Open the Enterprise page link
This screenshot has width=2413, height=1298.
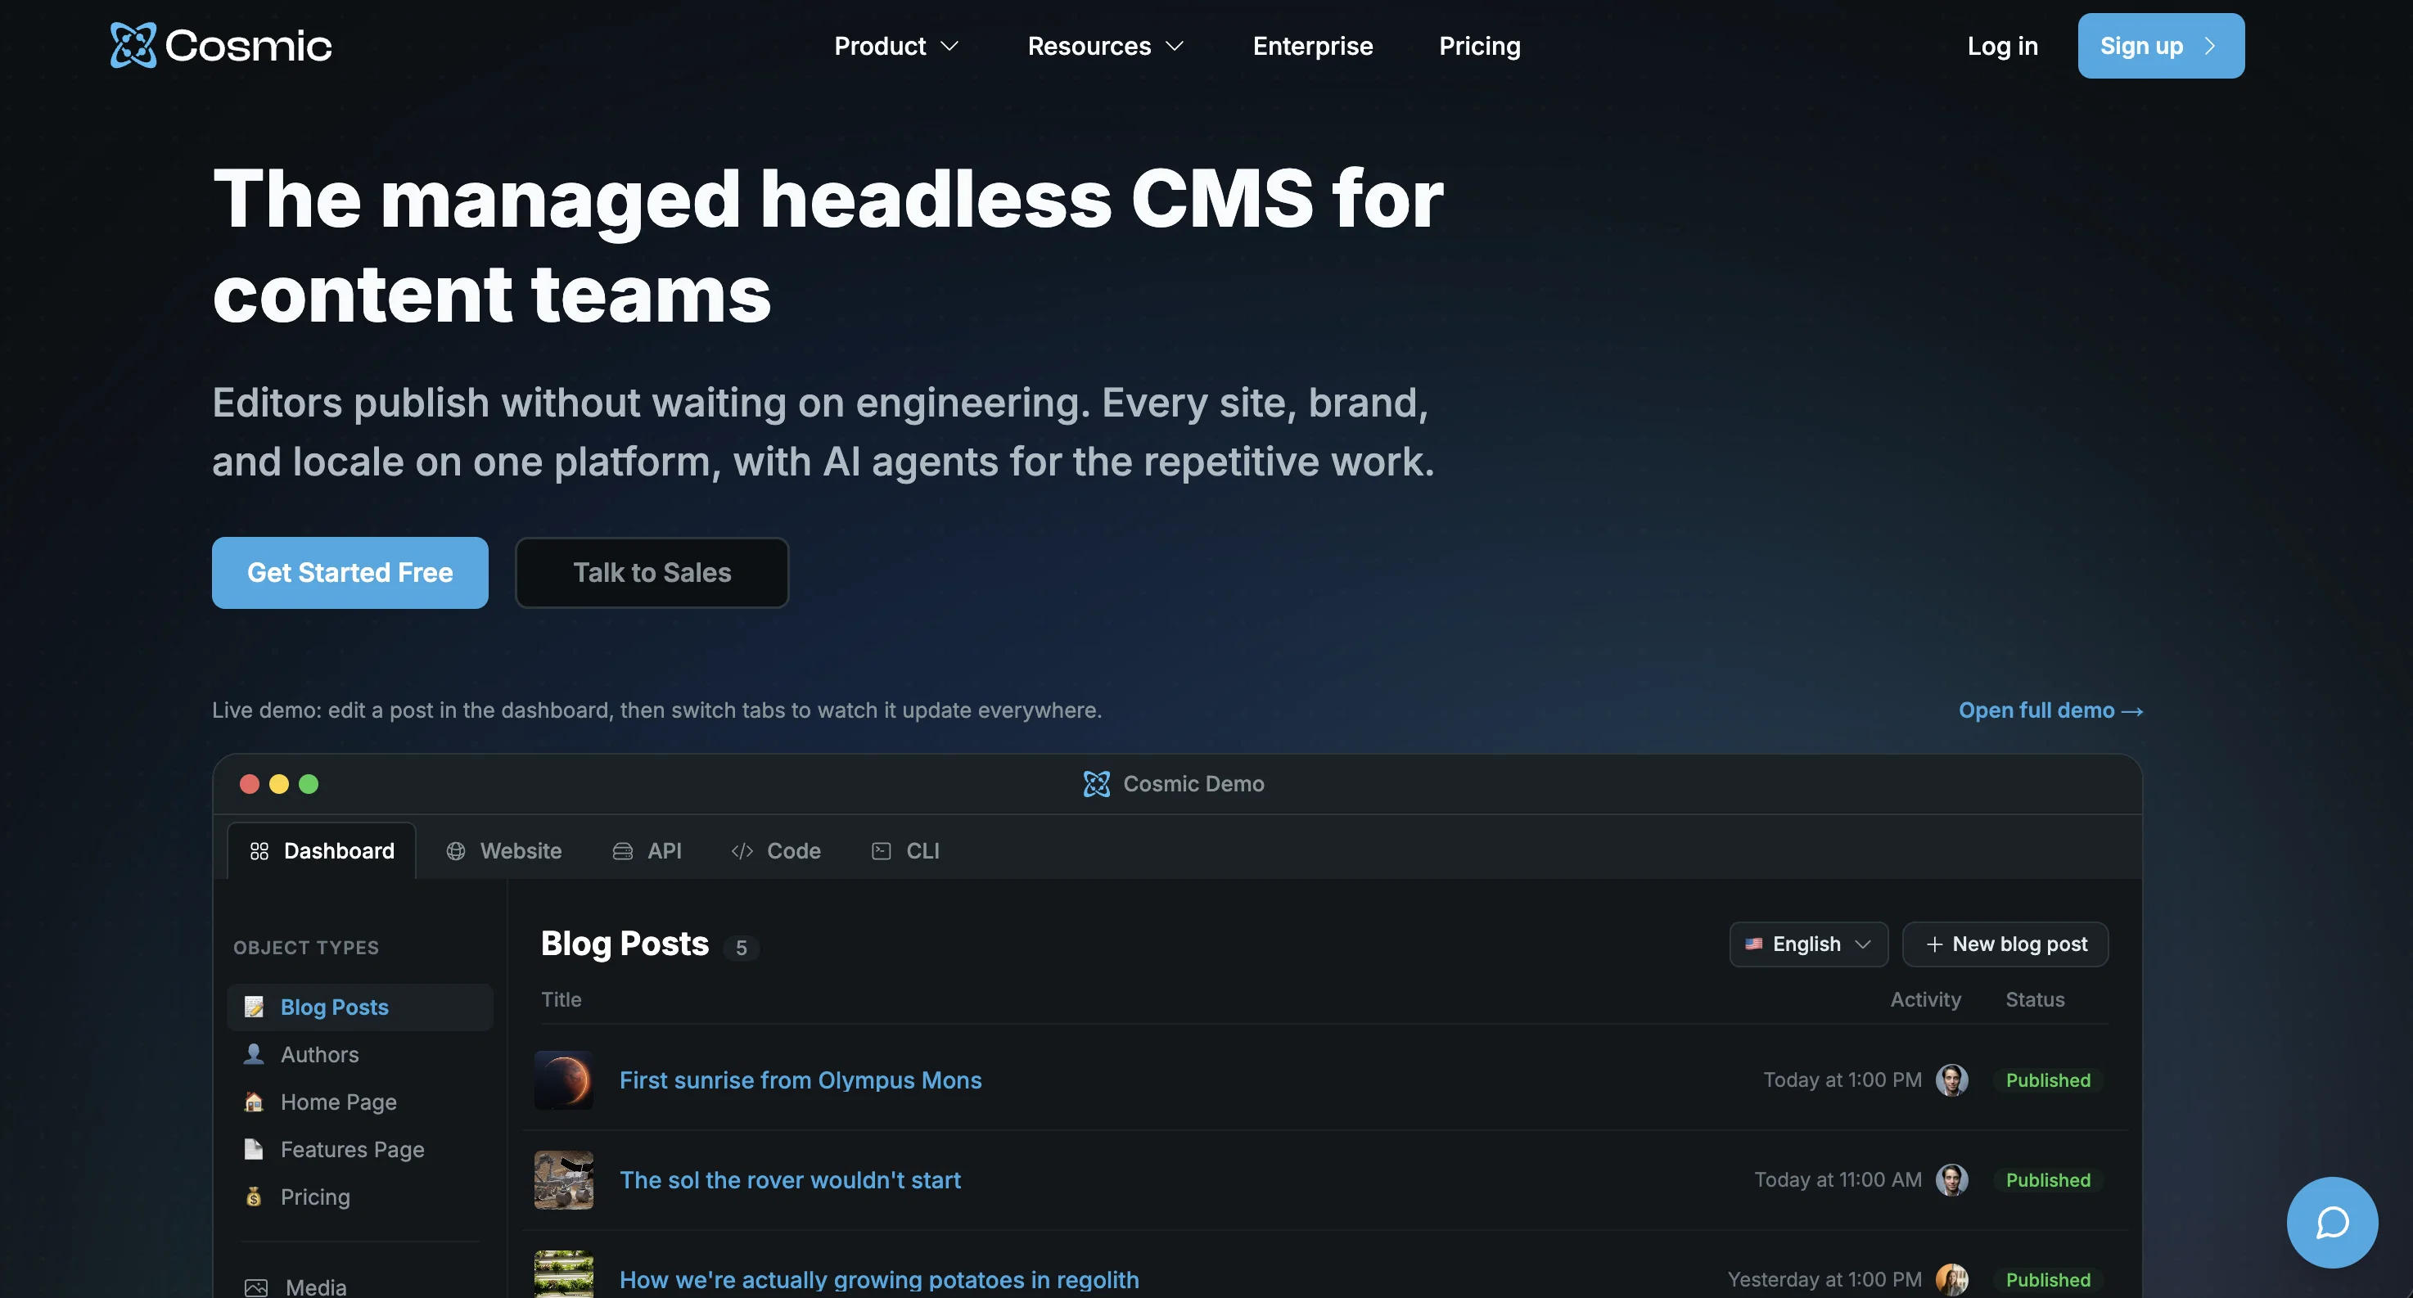(1312, 46)
